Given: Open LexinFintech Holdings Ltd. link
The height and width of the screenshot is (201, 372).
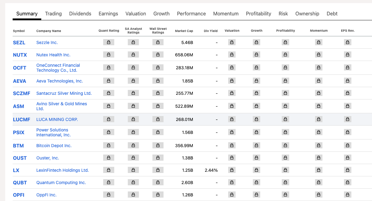Looking at the screenshot, I should (63, 170).
